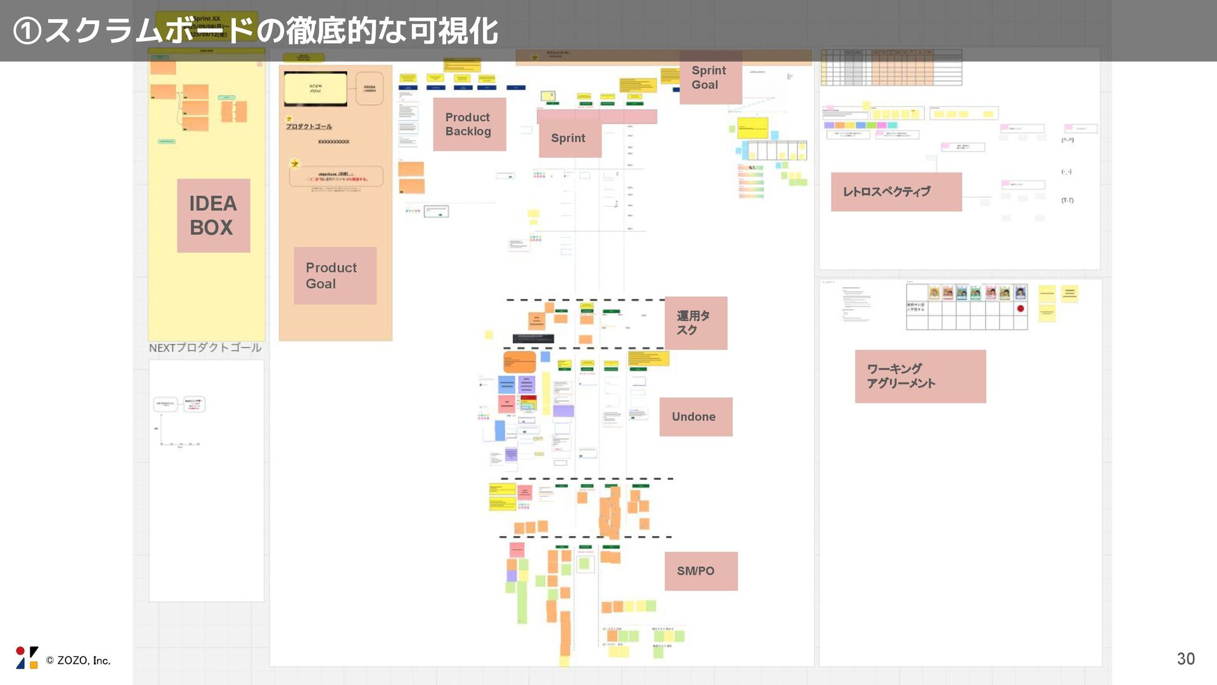This screenshot has height=685, width=1217.
Task: Click the IDEA BOX label
Action: [x=213, y=216]
